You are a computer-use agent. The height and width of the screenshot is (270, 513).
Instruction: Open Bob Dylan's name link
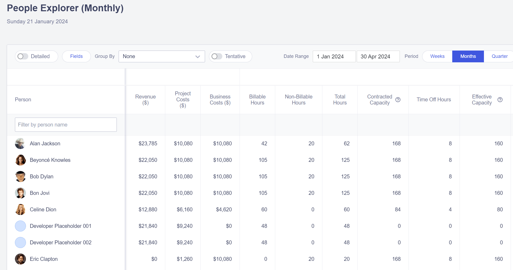42,177
